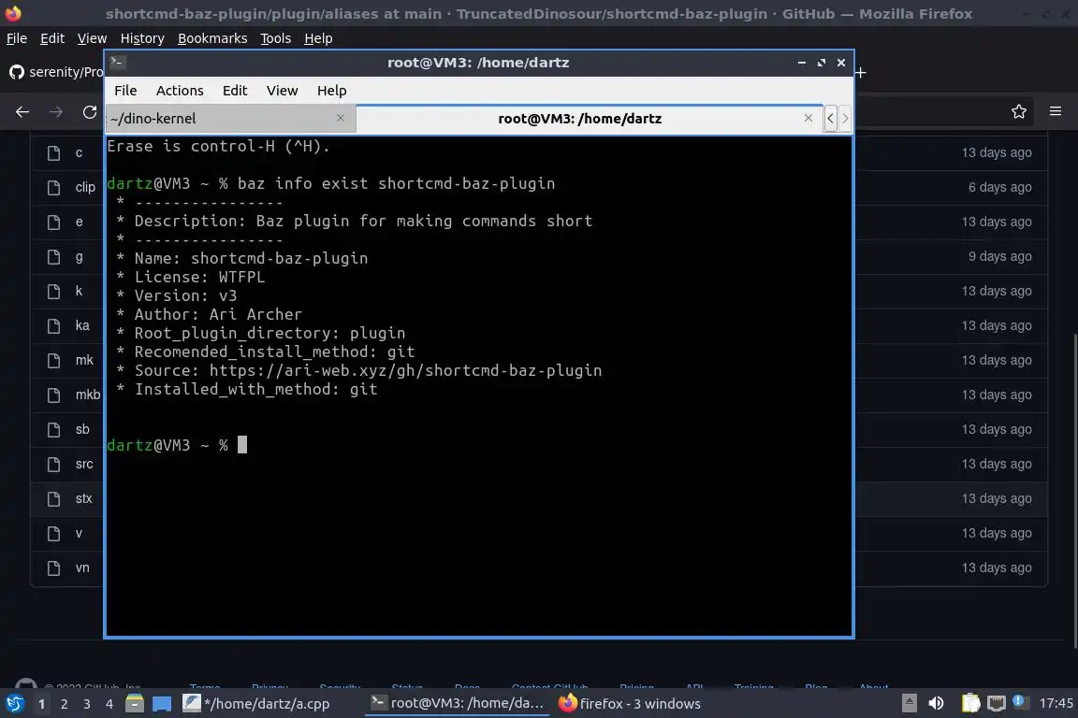Click the 17:45 taskbar clock
This screenshot has height=718, width=1078.
(1056, 703)
